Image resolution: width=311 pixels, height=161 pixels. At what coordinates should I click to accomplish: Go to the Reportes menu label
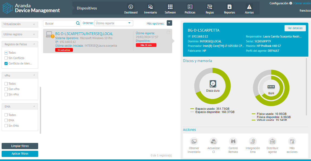pyautogui.click(x=230, y=12)
